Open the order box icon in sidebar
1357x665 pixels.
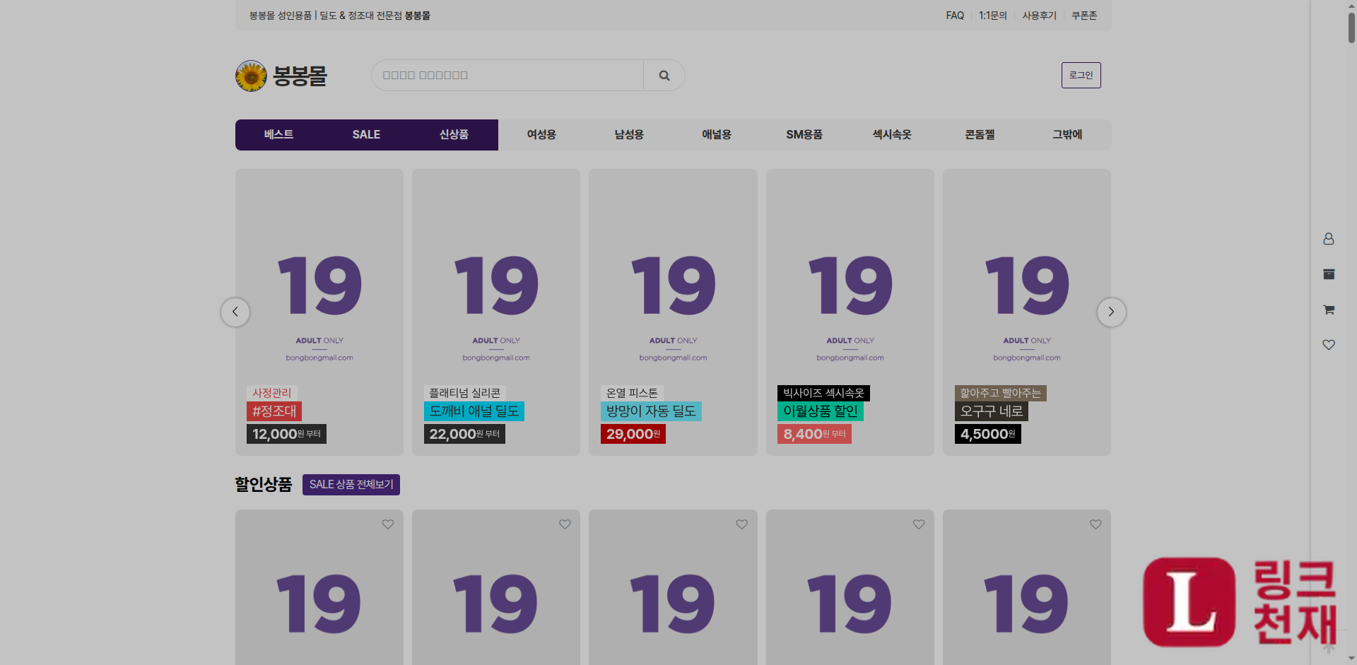point(1329,274)
